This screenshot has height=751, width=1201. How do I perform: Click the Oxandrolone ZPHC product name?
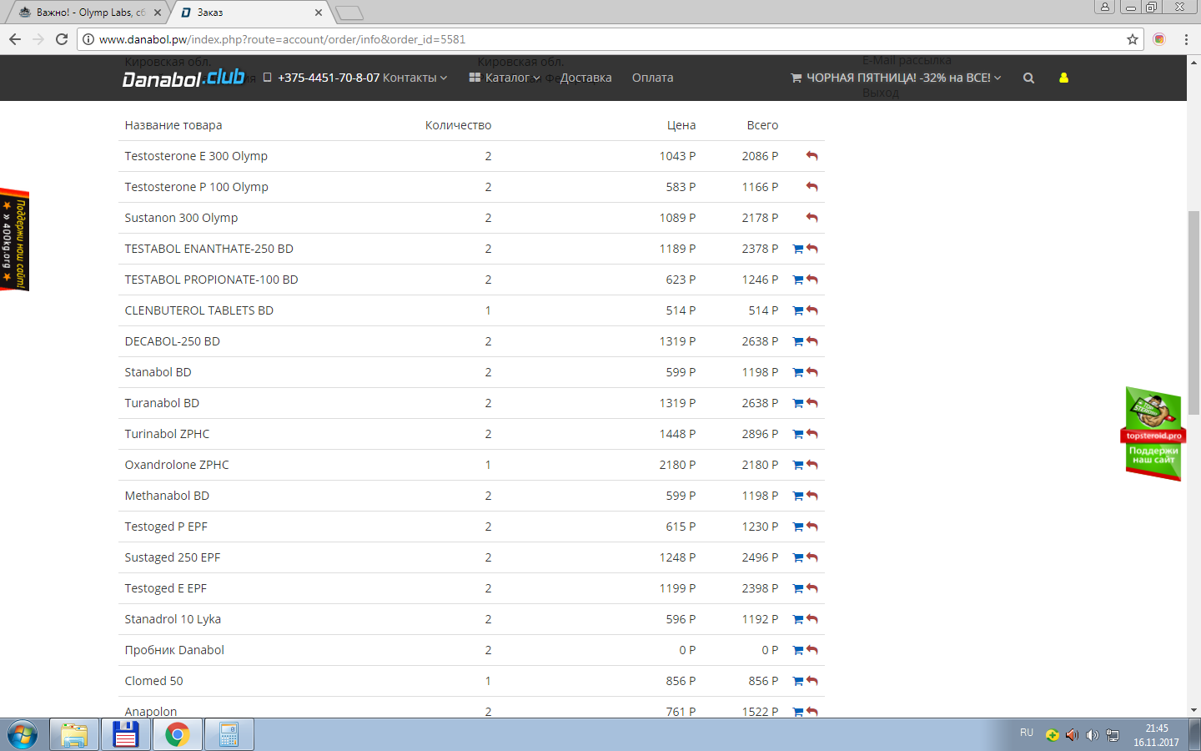(x=177, y=465)
